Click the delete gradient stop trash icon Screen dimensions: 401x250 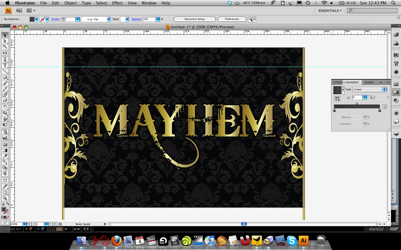(x=385, y=107)
